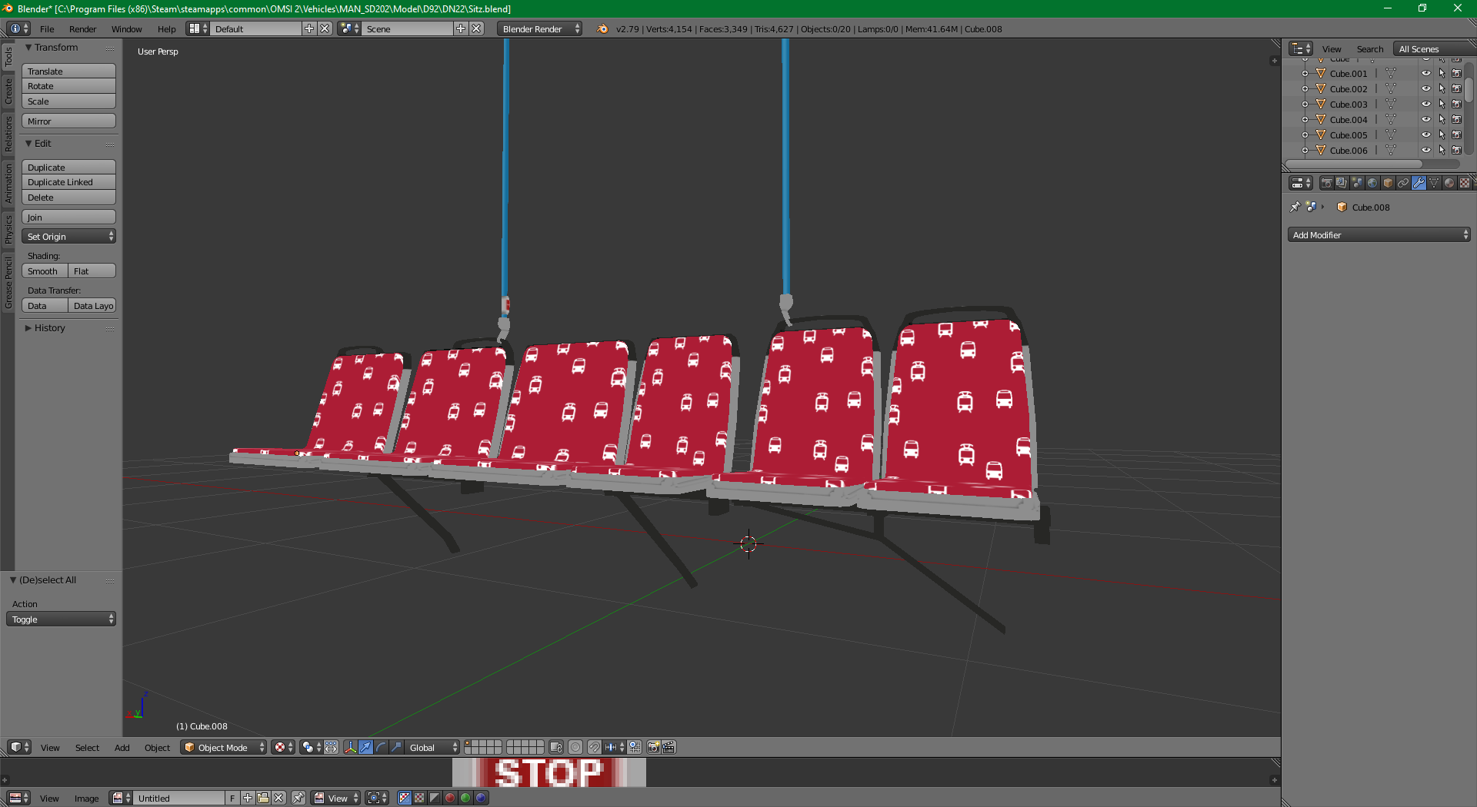Hide Cube.003 using its eye icon
Screen dimensions: 1477x807
[1425, 105]
